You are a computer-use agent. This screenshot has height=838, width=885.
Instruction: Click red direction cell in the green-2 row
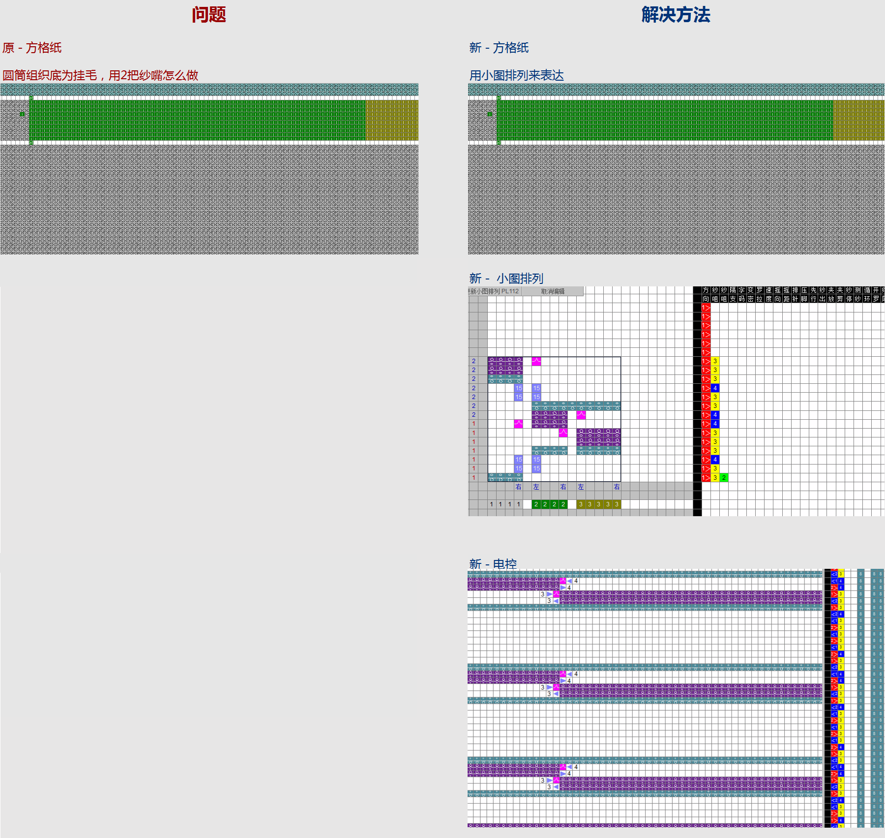(706, 478)
